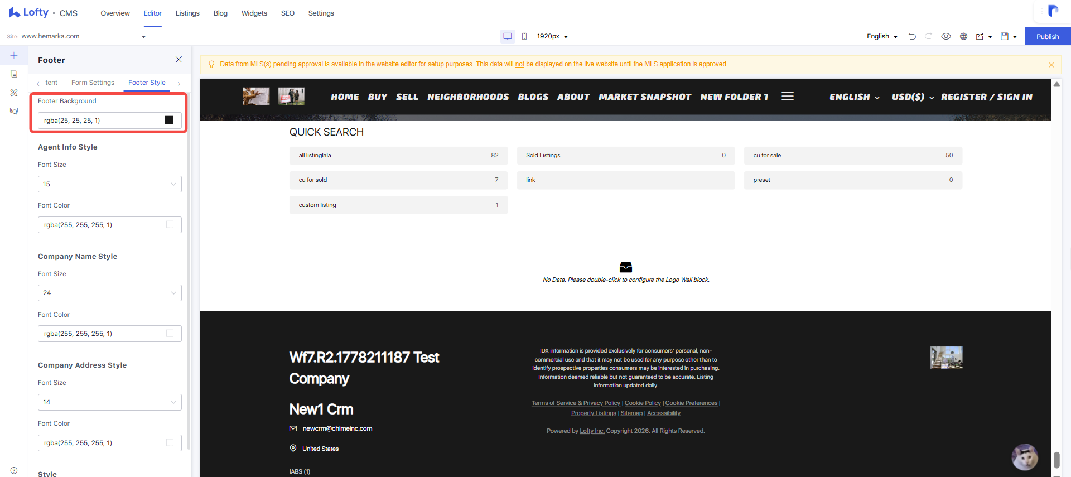Open Agent Info font size dropdown
This screenshot has height=477, width=1071.
coord(110,184)
